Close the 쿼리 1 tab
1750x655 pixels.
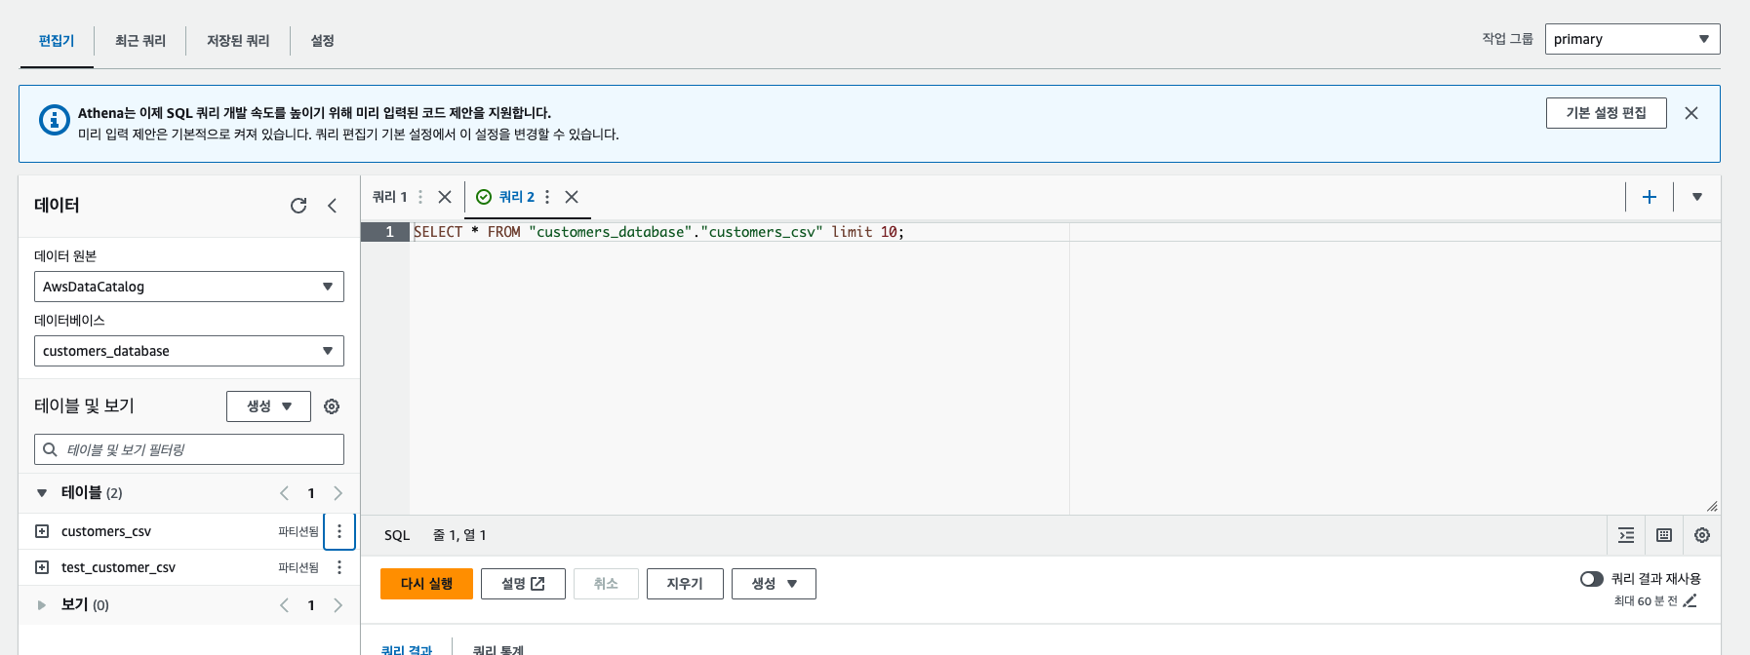coord(445,197)
